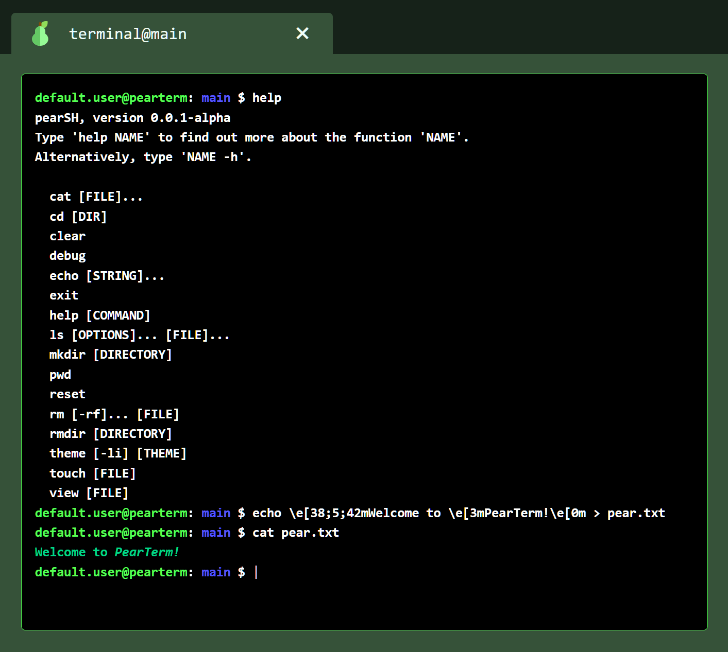This screenshot has height=652, width=728.
Task: Click the 'view [FILE]' help entry
Action: (89, 493)
